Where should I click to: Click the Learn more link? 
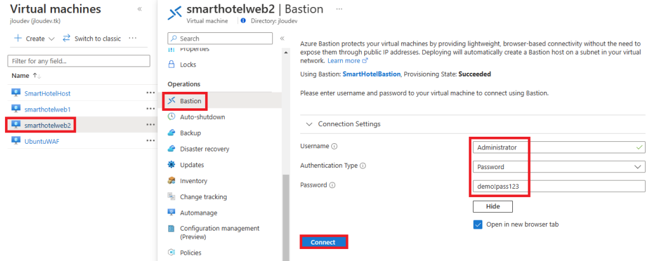(x=347, y=60)
